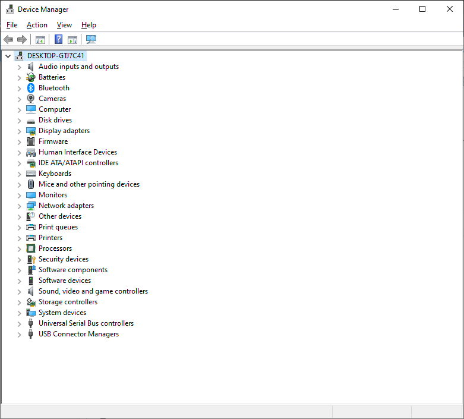The width and height of the screenshot is (464, 419).
Task: Click the Forward arrow toolbar icon
Action: point(22,39)
